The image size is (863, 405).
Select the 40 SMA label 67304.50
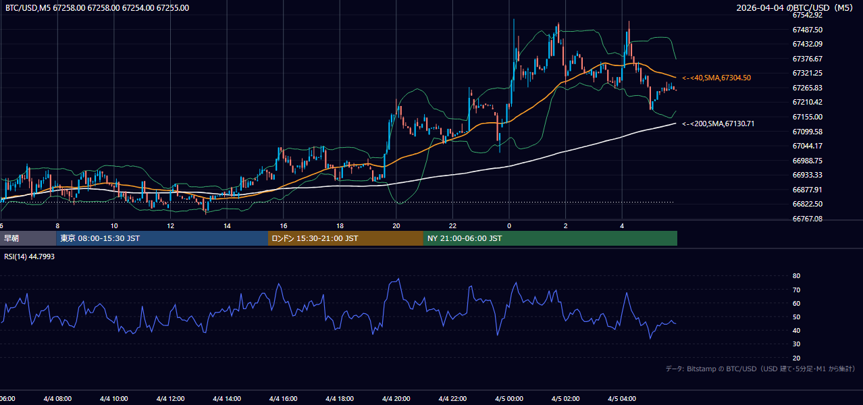pos(716,78)
